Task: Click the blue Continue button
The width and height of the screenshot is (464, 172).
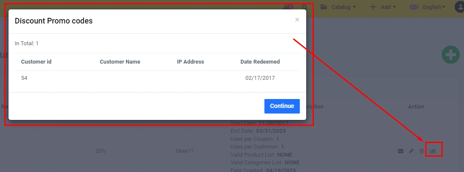Action: pos(282,106)
